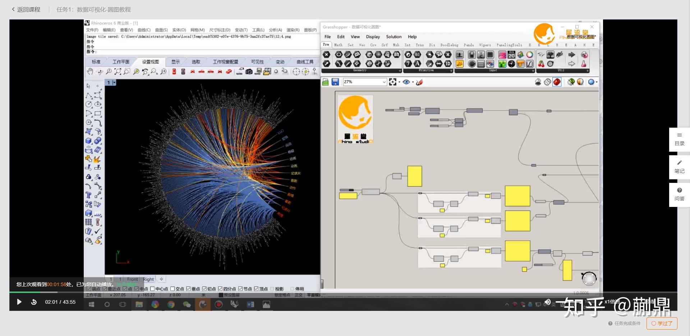Click the Grasshopper canvas compass widget
Viewport: 690px width, 336px height.
(x=589, y=278)
